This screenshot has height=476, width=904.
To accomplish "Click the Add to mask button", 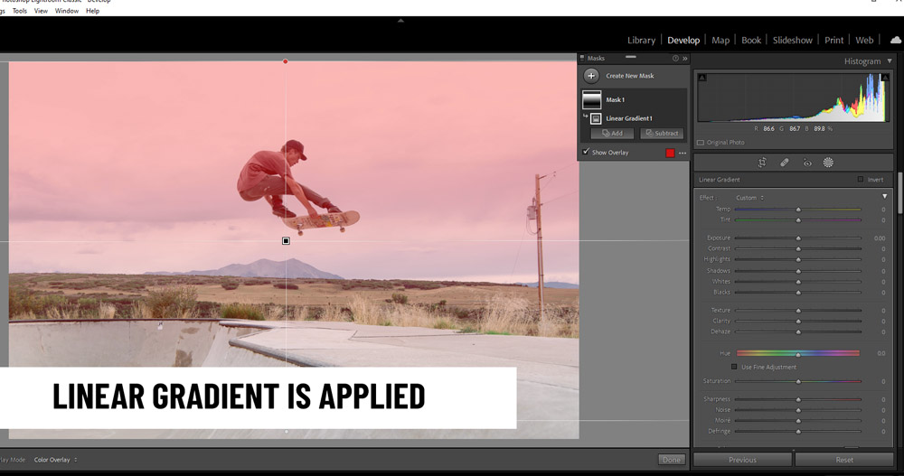I will (x=612, y=133).
